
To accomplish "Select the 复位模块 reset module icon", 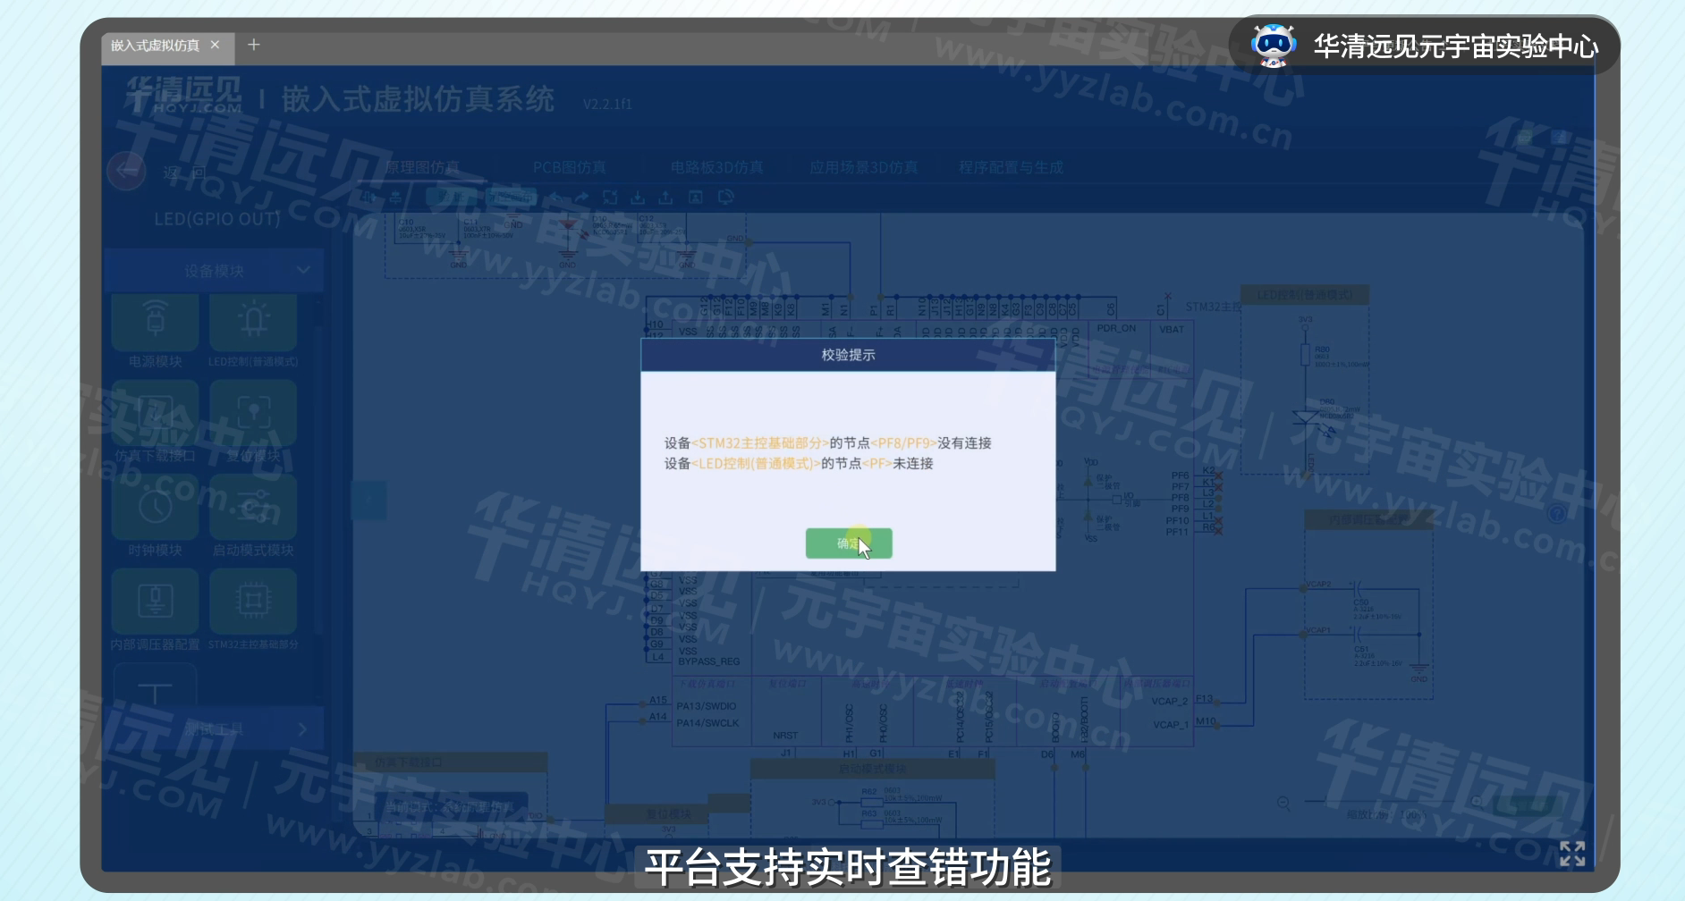I will pyautogui.click(x=253, y=413).
